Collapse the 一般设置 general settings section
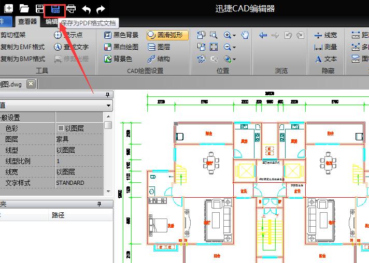 point(10,118)
